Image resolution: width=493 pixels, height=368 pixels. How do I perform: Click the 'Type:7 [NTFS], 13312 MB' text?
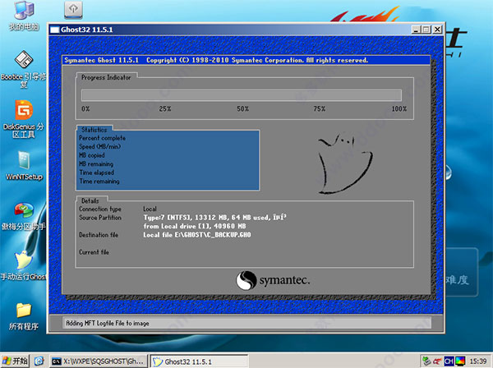coord(214,218)
